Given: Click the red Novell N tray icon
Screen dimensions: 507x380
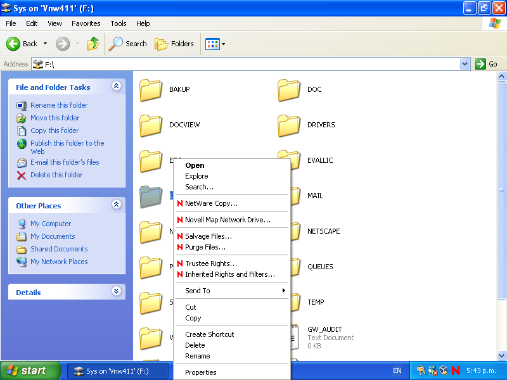Looking at the screenshot, I should 455,370.
